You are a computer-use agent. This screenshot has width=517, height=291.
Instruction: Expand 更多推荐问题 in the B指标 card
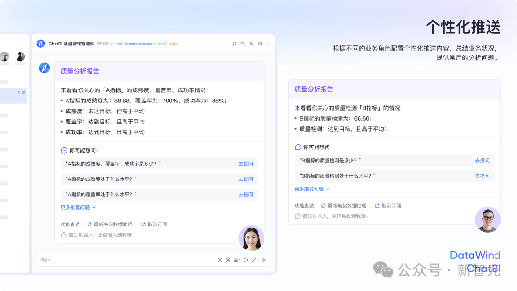(x=312, y=189)
